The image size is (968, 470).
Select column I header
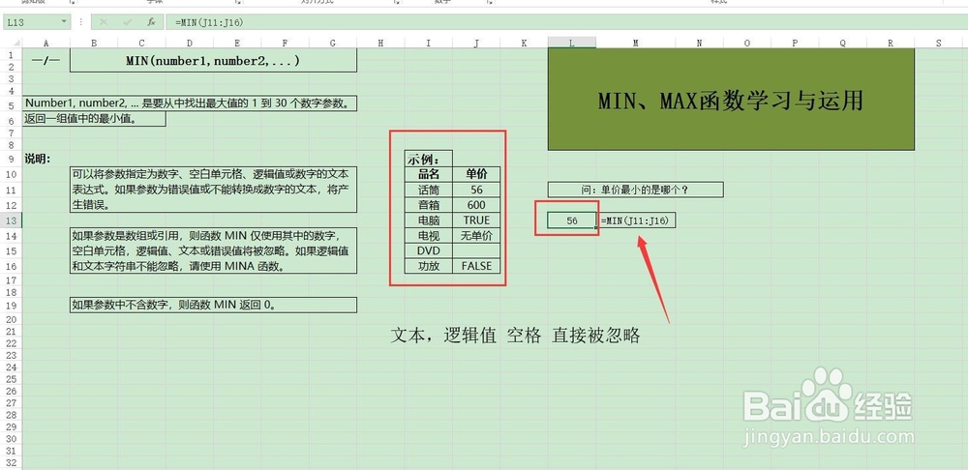429,43
